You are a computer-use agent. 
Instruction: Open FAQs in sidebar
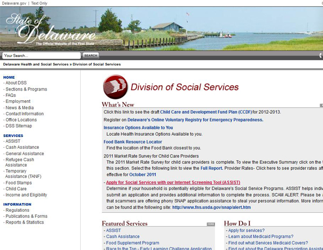click(11, 95)
